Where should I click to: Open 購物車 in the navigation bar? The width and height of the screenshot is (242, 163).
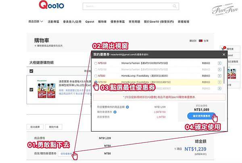coord(102,22)
